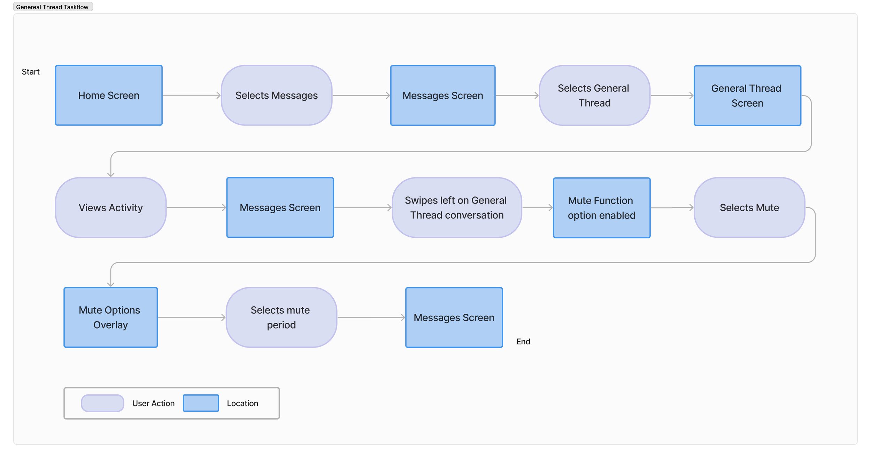871x458 pixels.
Task: Click the Genereal Thread Taskflow frame label
Action: point(52,7)
